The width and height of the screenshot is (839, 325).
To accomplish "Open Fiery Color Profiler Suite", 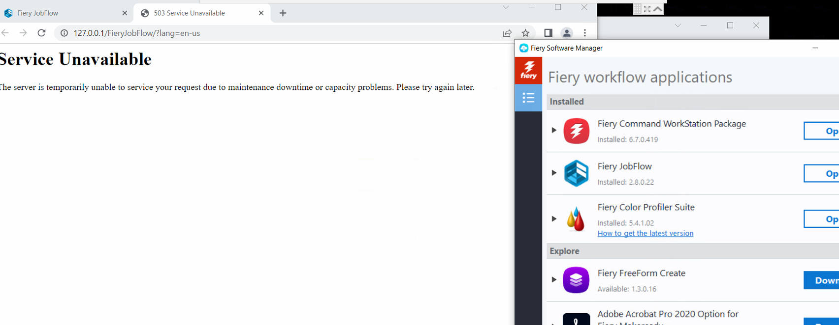I will (822, 219).
